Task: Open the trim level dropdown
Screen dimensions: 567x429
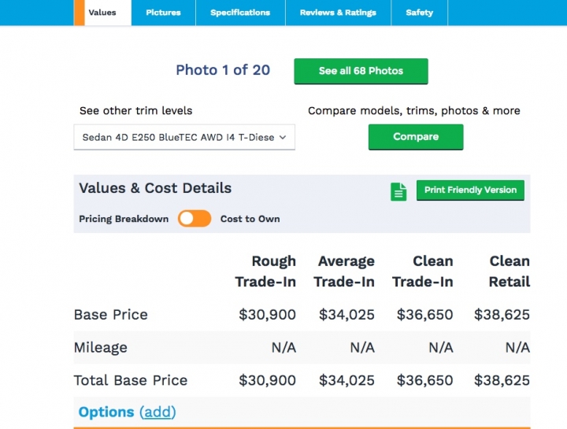Action: point(184,137)
